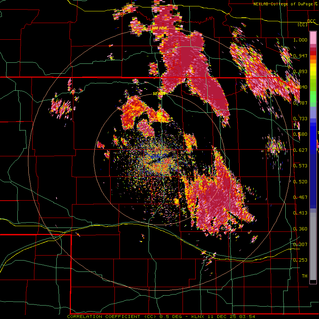Select the 0.947 legend value
319x319 pixels.
[300, 56]
